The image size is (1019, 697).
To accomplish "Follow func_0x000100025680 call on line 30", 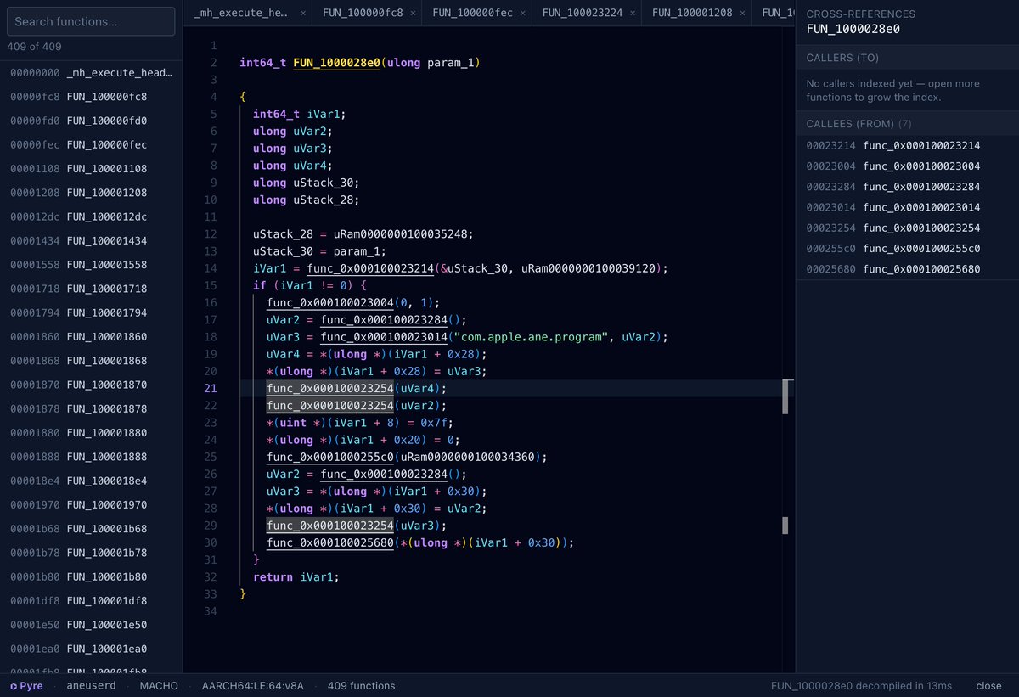I will pos(332,542).
